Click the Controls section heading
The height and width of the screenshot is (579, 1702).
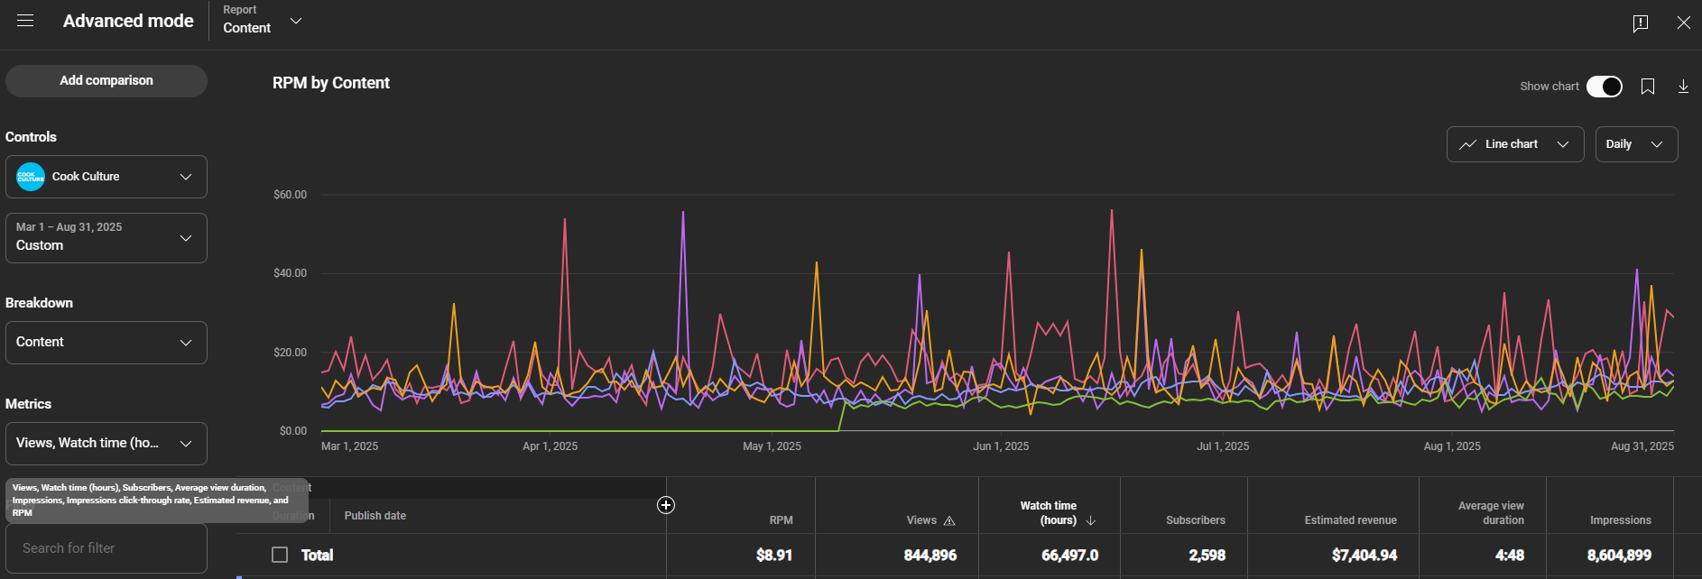pos(31,137)
